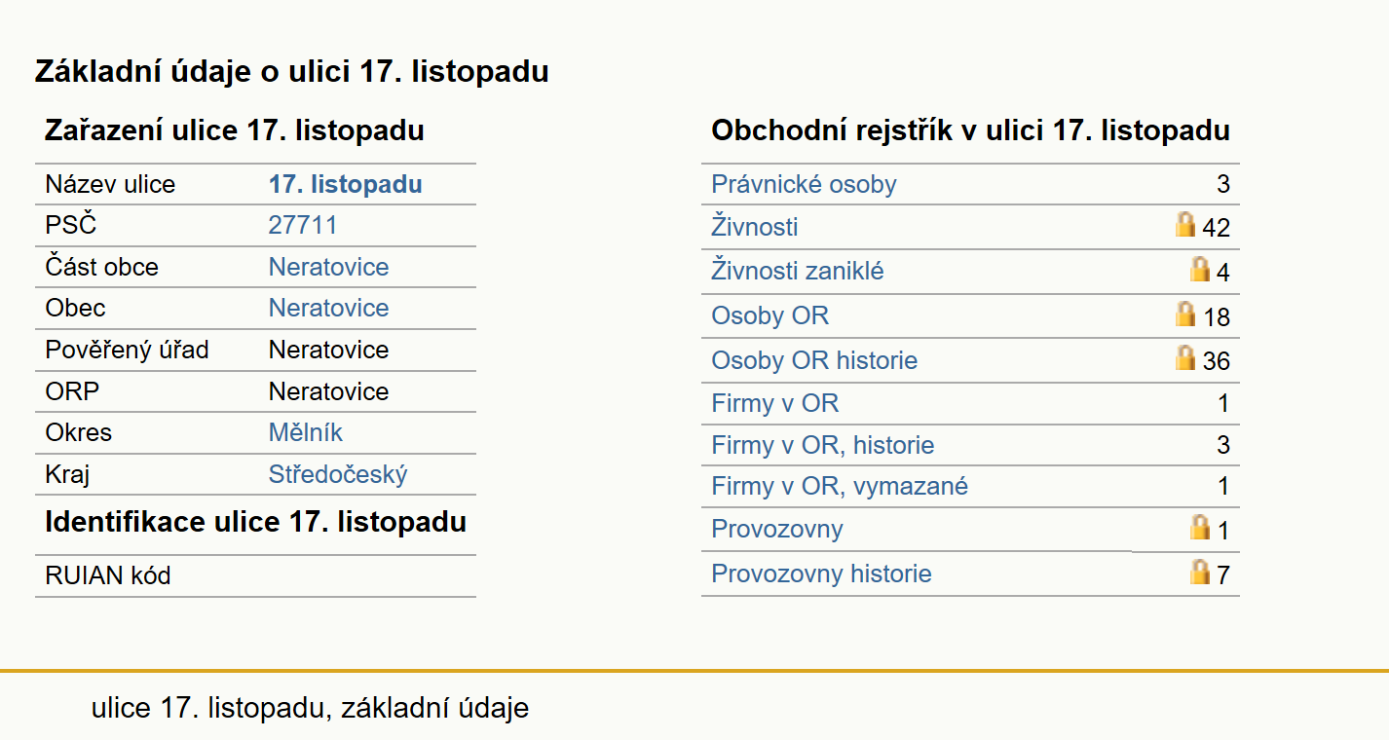Click lock icon in Živnosti zaniklé row
The width and height of the screenshot is (1389, 740).
[1200, 269]
